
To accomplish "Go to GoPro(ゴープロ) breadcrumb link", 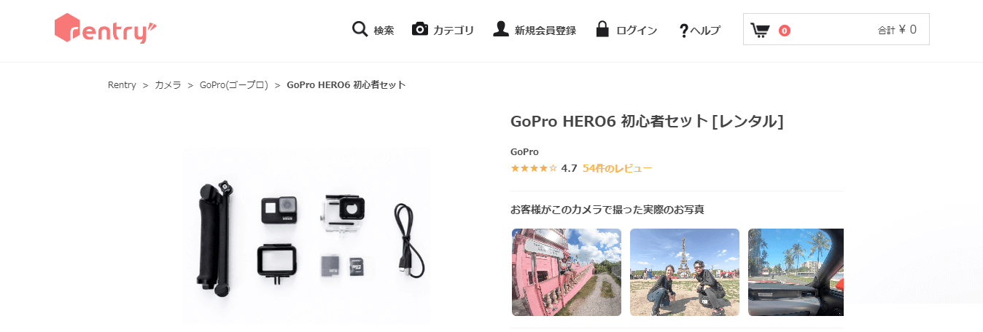I will click(234, 85).
